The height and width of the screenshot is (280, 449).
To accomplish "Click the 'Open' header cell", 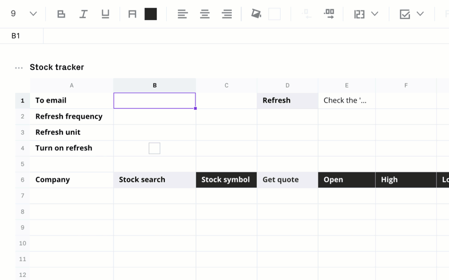I will [x=347, y=180].
